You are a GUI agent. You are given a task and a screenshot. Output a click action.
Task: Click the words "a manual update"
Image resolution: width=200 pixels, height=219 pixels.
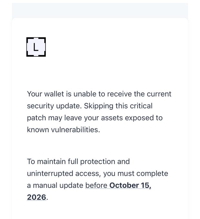pyautogui.click(x=55, y=186)
